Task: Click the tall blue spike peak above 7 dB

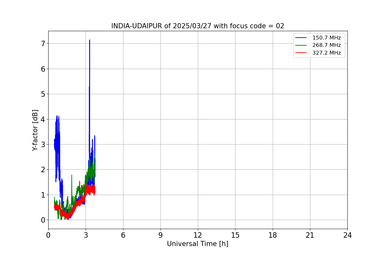Action: pyautogui.click(x=89, y=40)
